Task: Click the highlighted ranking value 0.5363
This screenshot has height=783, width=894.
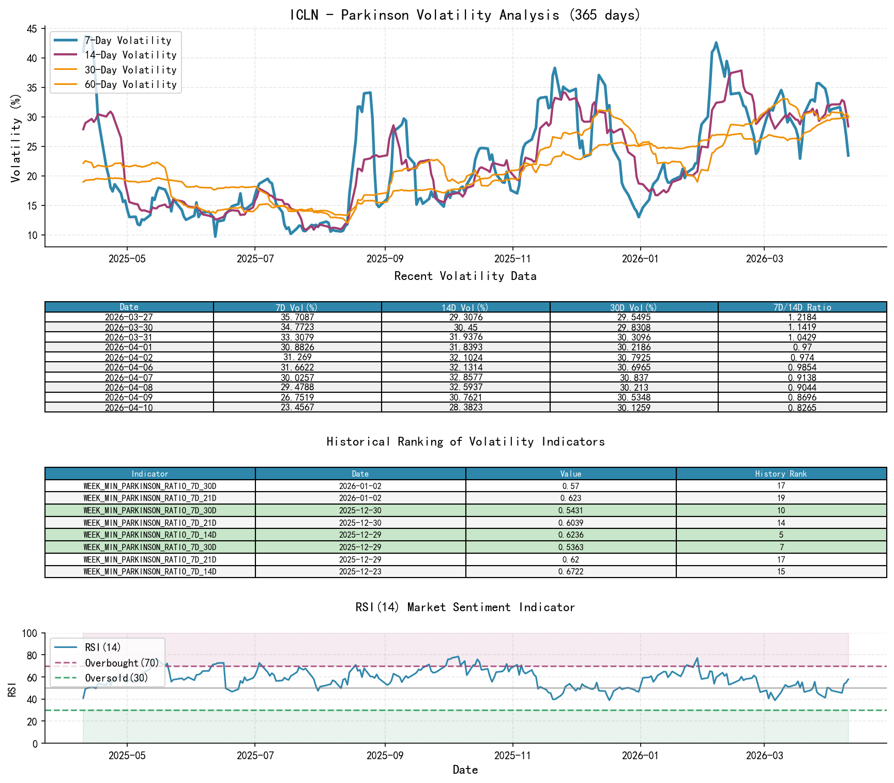Action: [571, 547]
